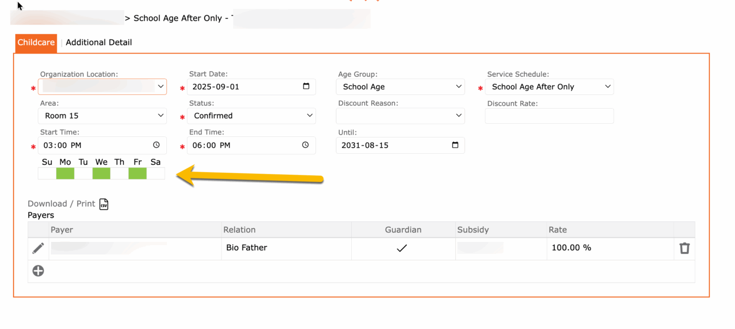Click the Download / Print link
Image resolution: width=735 pixels, height=329 pixels.
tap(61, 204)
